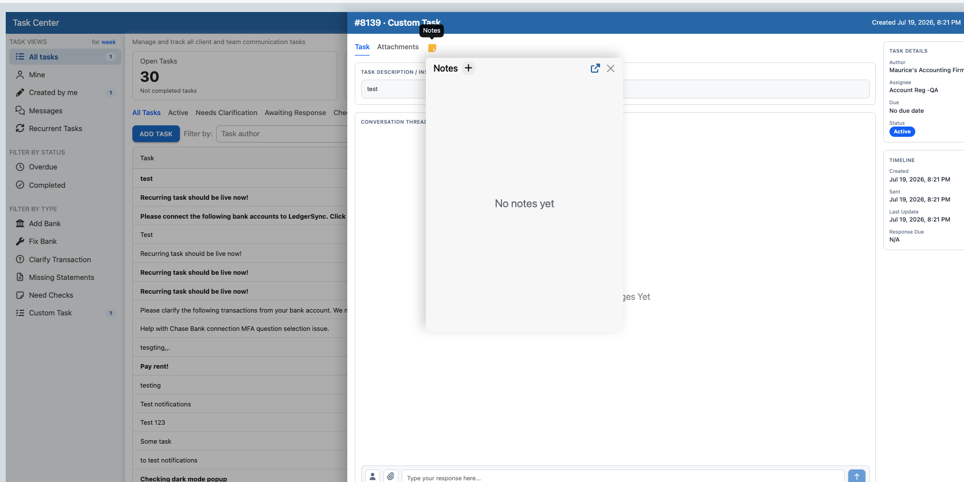Click the Active status badge
Viewport: 964px width, 482px height.
(902, 132)
